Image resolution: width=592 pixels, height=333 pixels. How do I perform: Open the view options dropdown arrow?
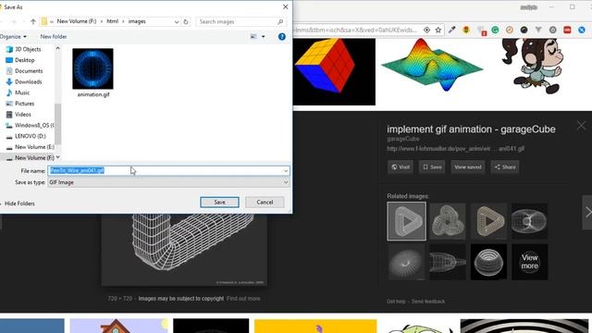point(263,37)
